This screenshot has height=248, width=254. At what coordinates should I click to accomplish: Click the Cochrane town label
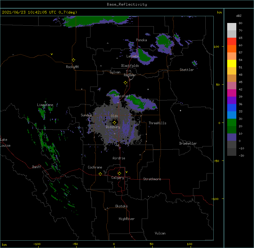95,167
